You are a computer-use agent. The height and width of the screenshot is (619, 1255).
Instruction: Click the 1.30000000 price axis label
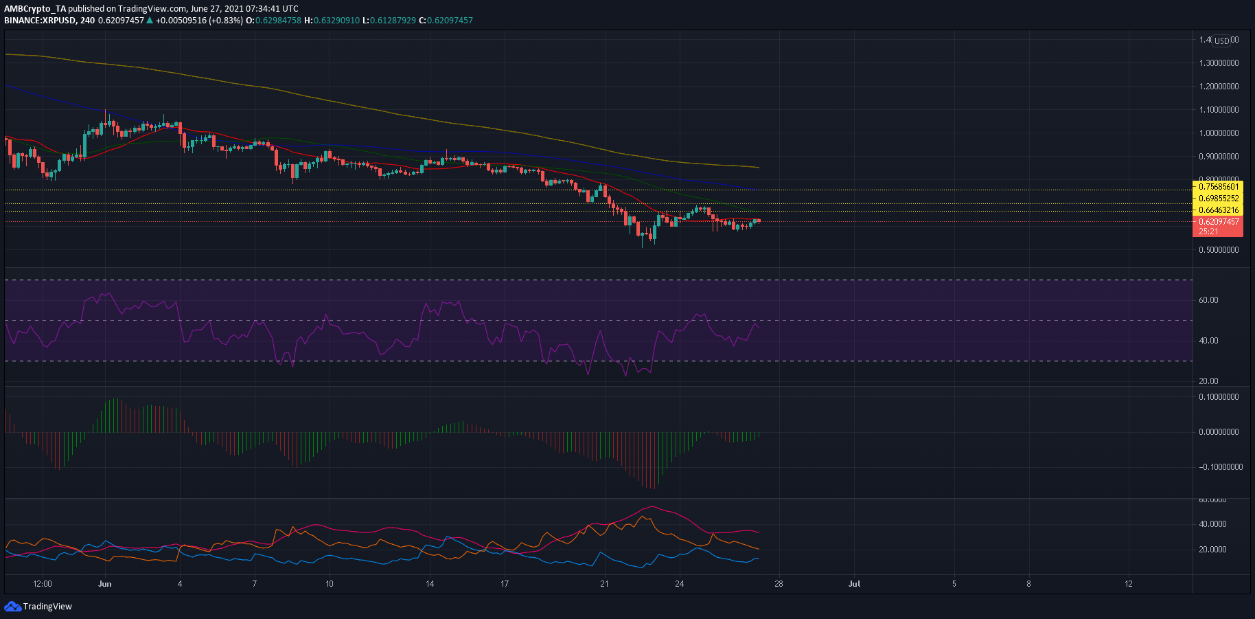click(1219, 63)
